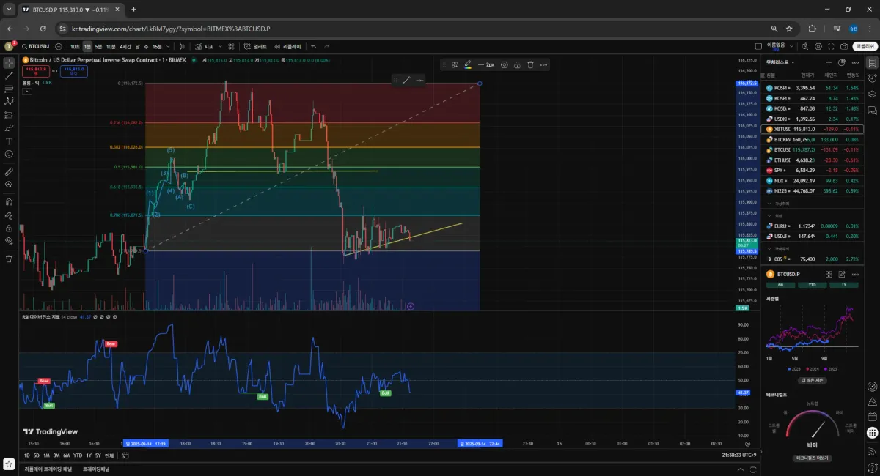Screen dimensions: 880x476
Task: Select the 1Y performance tab
Action: (843, 285)
